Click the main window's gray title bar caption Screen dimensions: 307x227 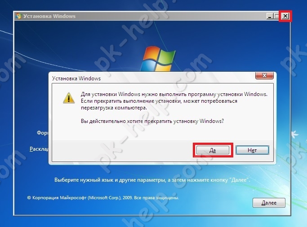(49, 16)
